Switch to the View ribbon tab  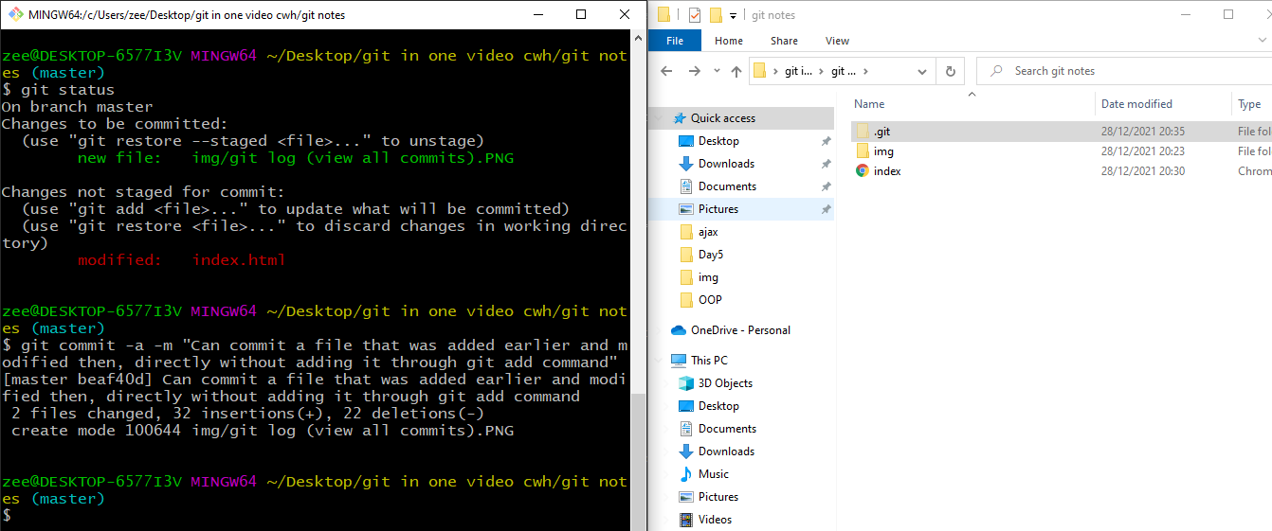(837, 41)
